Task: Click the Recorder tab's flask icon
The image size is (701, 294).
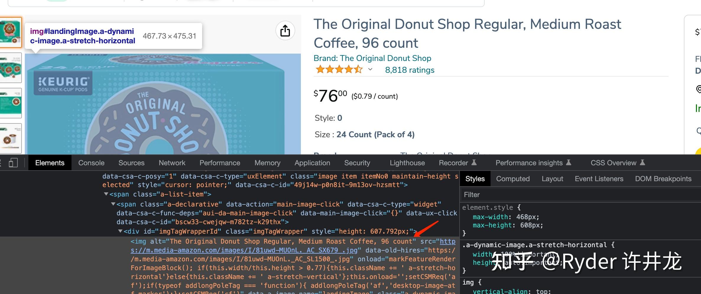Action: (474, 162)
